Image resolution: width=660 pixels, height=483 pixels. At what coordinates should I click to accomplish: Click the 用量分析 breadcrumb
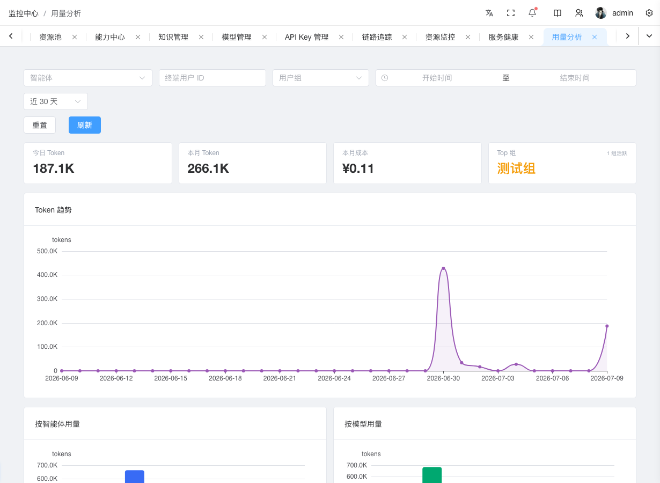66,13
